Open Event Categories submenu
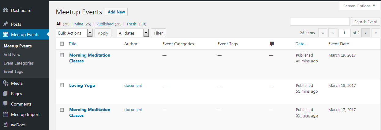This screenshot has height=130, width=381. tap(19, 63)
